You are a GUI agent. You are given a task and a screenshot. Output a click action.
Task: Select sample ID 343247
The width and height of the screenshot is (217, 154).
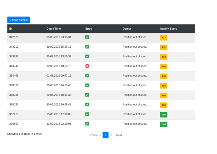14,66
